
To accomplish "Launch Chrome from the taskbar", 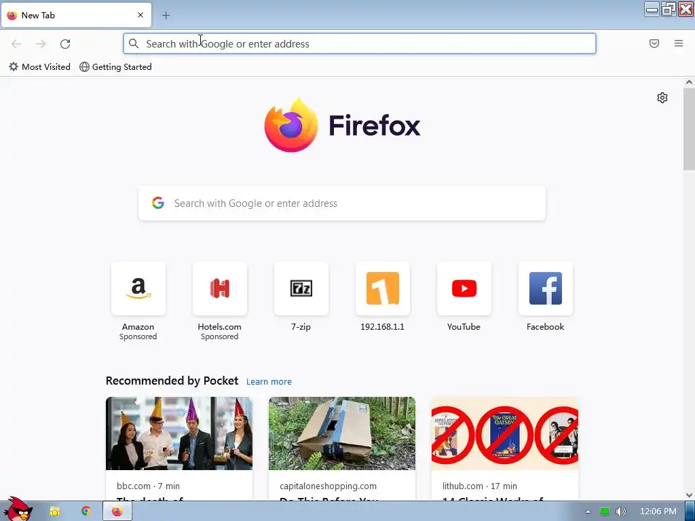I will [x=86, y=512].
